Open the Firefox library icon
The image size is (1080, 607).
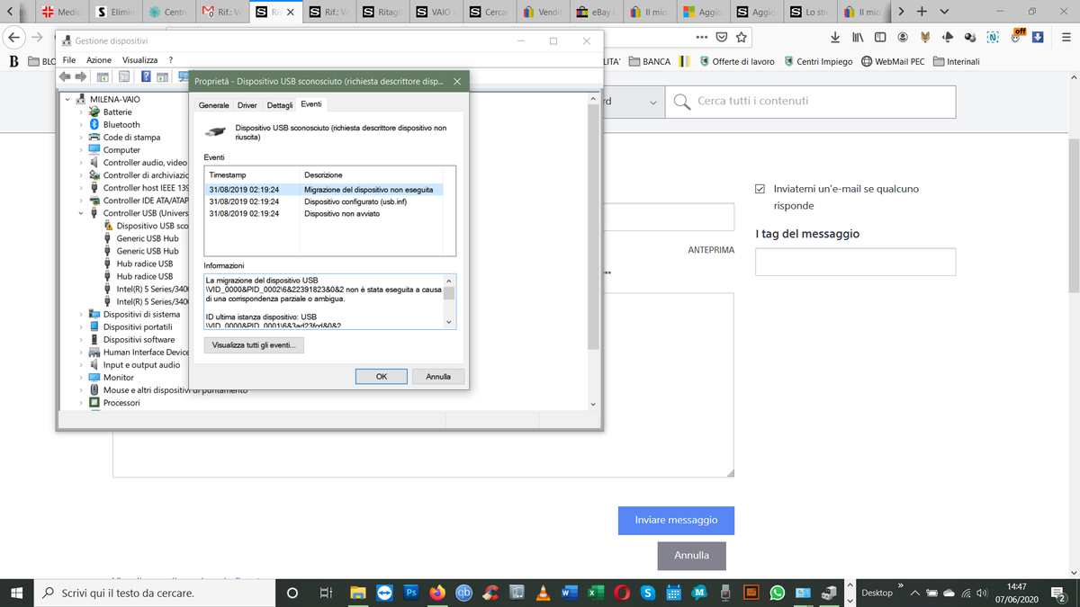858,38
